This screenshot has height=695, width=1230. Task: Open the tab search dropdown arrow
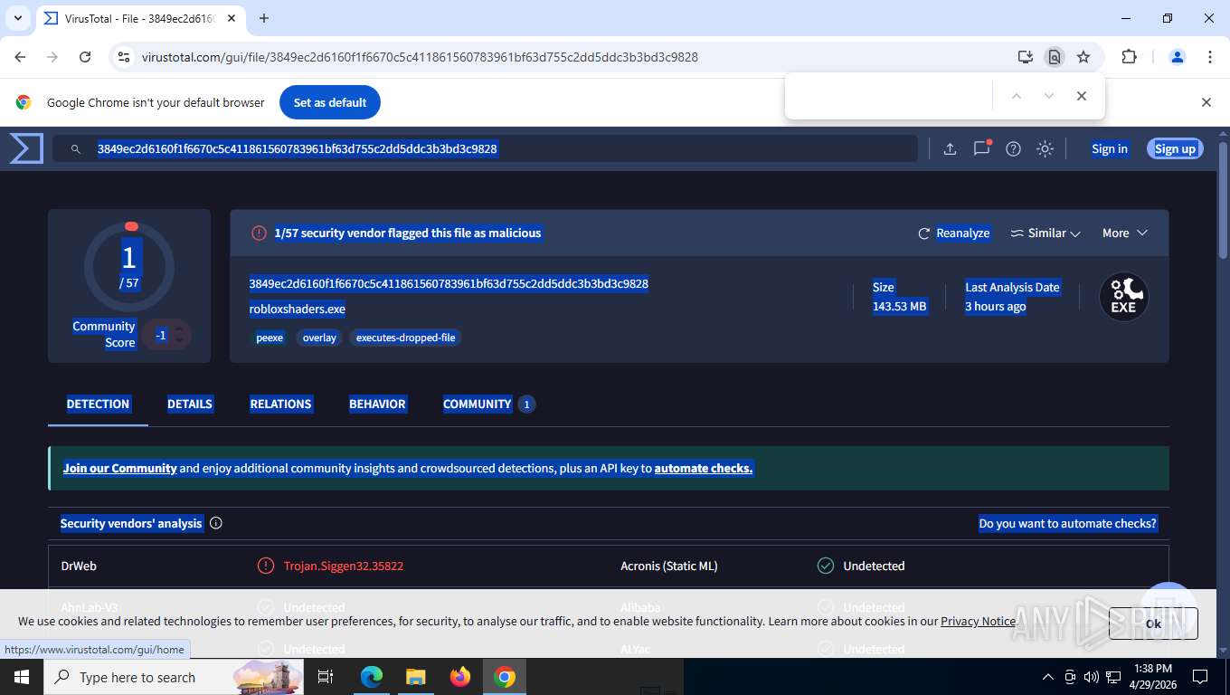click(17, 18)
